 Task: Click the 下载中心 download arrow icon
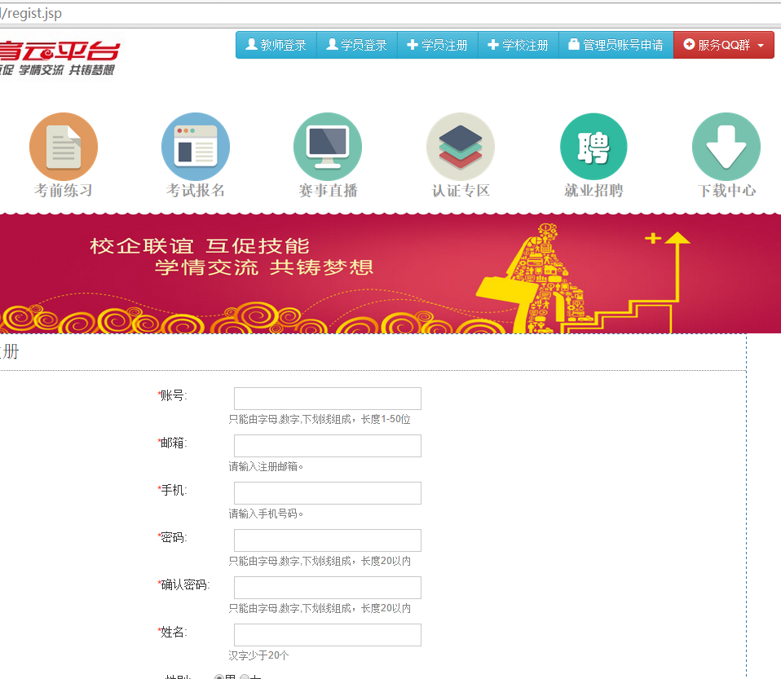tap(726, 147)
